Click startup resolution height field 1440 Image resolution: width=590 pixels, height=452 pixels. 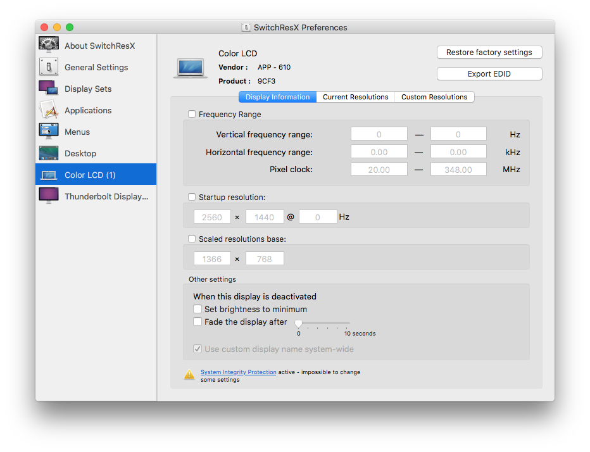coord(265,217)
